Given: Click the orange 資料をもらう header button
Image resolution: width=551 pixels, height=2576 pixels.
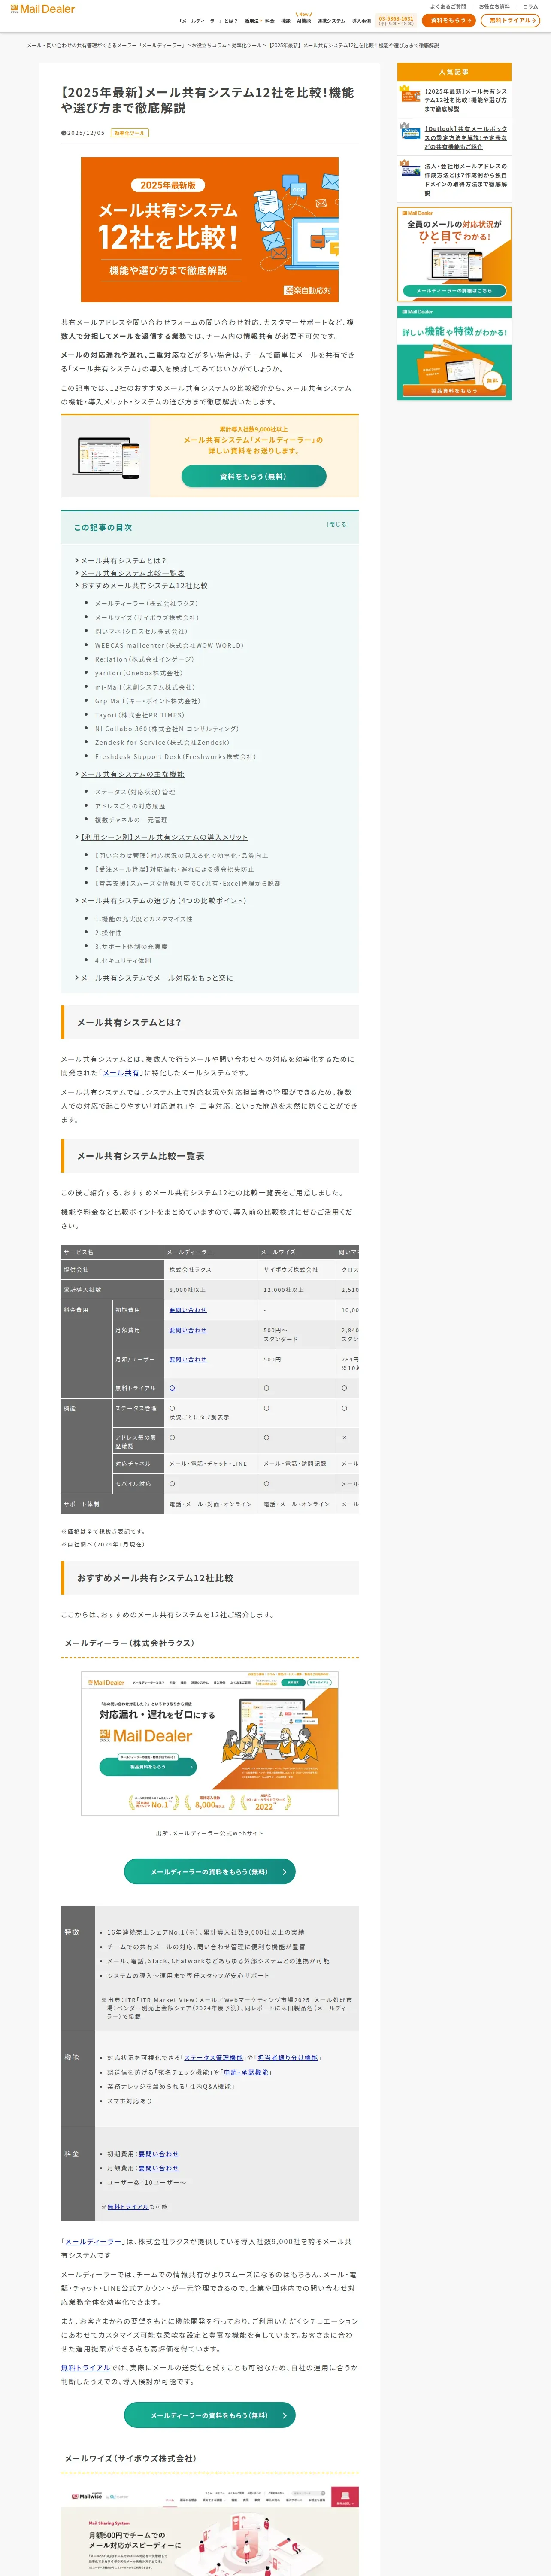Looking at the screenshot, I should tap(448, 20).
